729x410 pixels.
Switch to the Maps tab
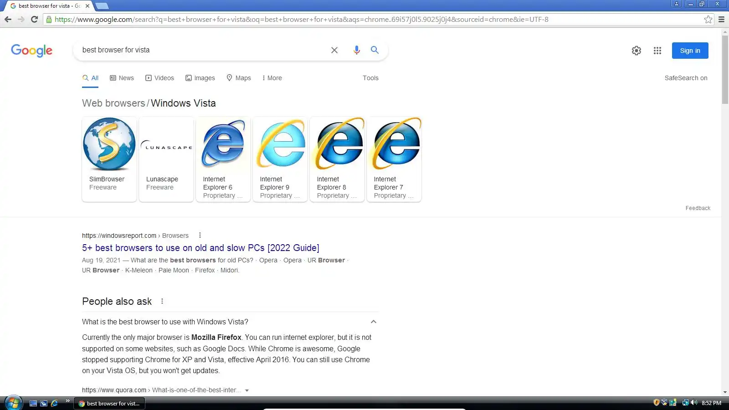tap(239, 78)
